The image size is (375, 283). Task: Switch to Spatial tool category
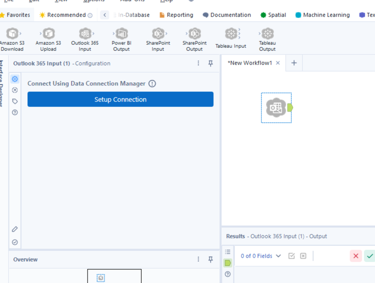pos(273,15)
